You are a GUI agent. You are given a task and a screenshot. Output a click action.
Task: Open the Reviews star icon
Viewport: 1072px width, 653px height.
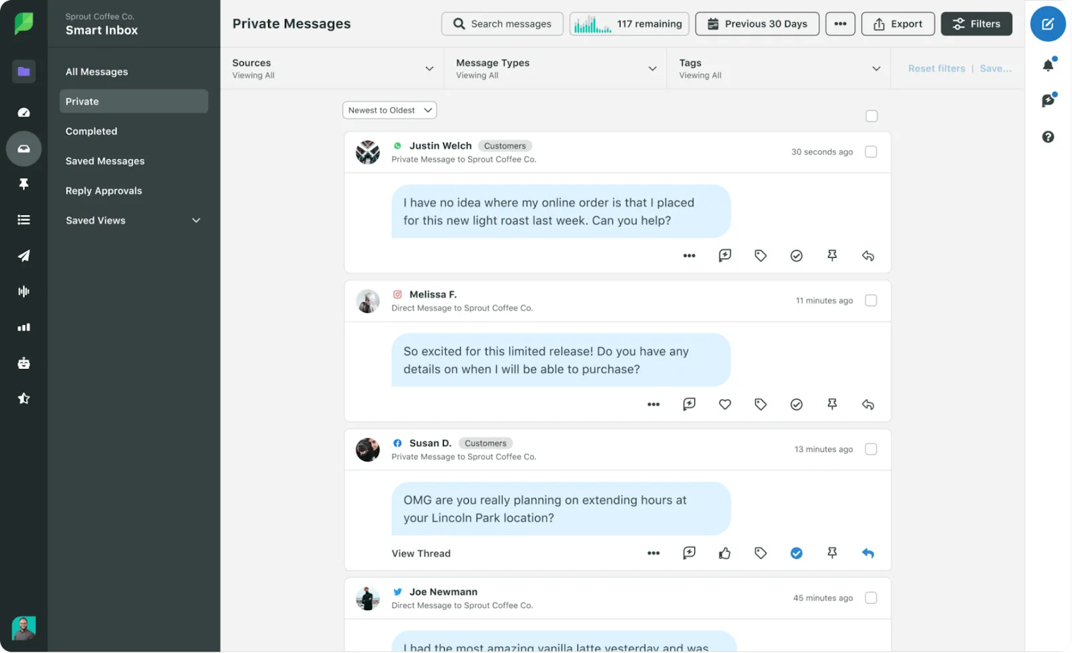point(23,398)
